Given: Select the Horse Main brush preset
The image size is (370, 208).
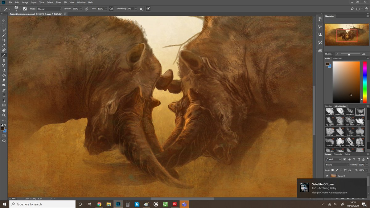Looking at the screenshot, I should pyautogui.click(x=360, y=112).
